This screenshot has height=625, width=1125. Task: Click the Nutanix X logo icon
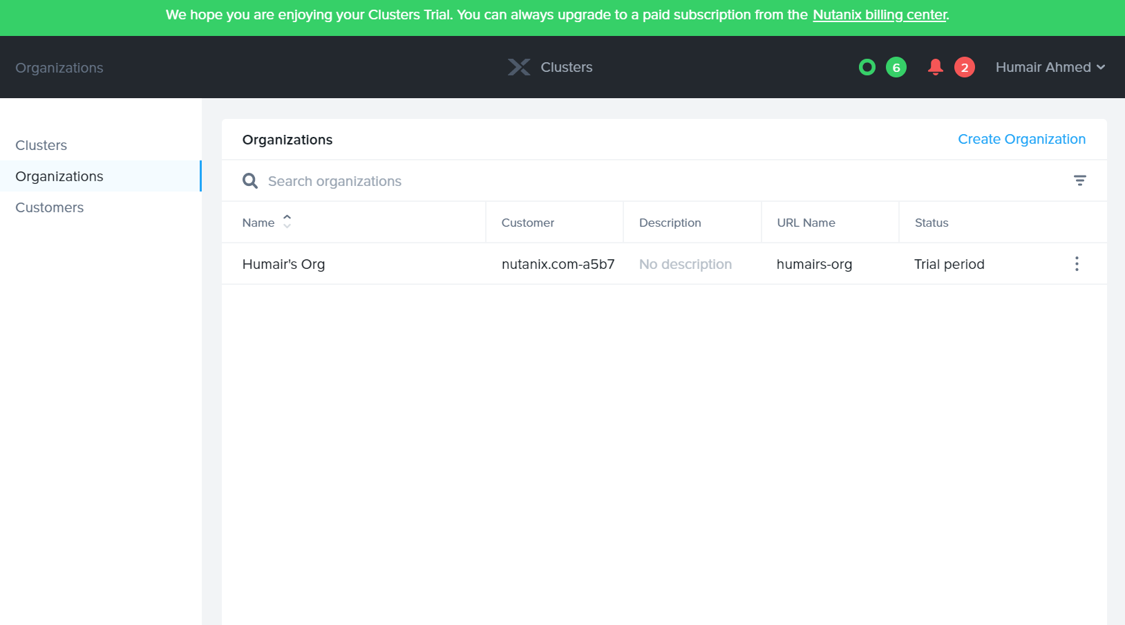click(519, 67)
